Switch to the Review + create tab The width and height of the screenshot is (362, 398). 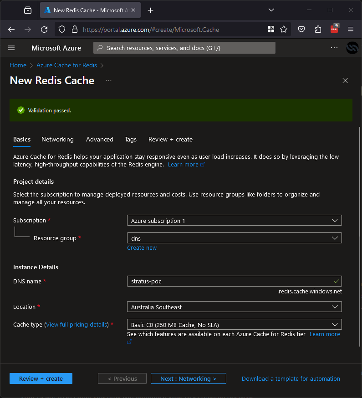(170, 139)
